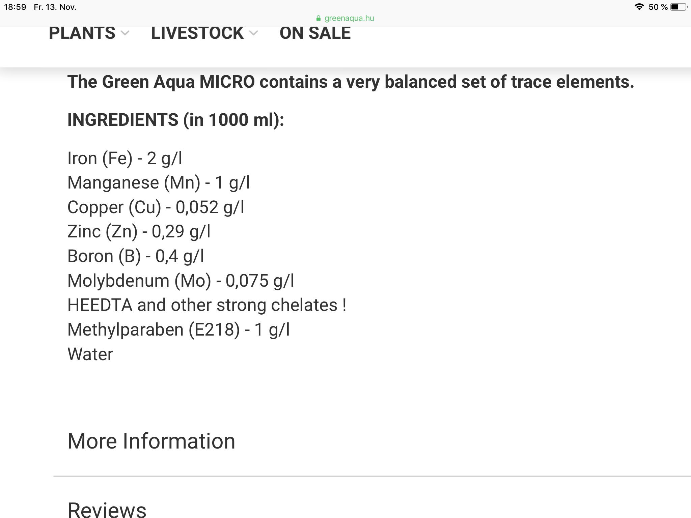The height and width of the screenshot is (518, 691).
Task: Open the LIVESTOCK navigation menu
Action: coord(197,33)
